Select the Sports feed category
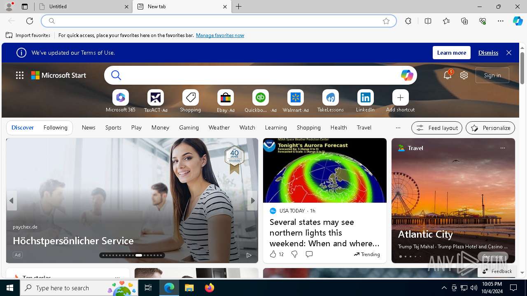527x296 pixels. point(113,128)
